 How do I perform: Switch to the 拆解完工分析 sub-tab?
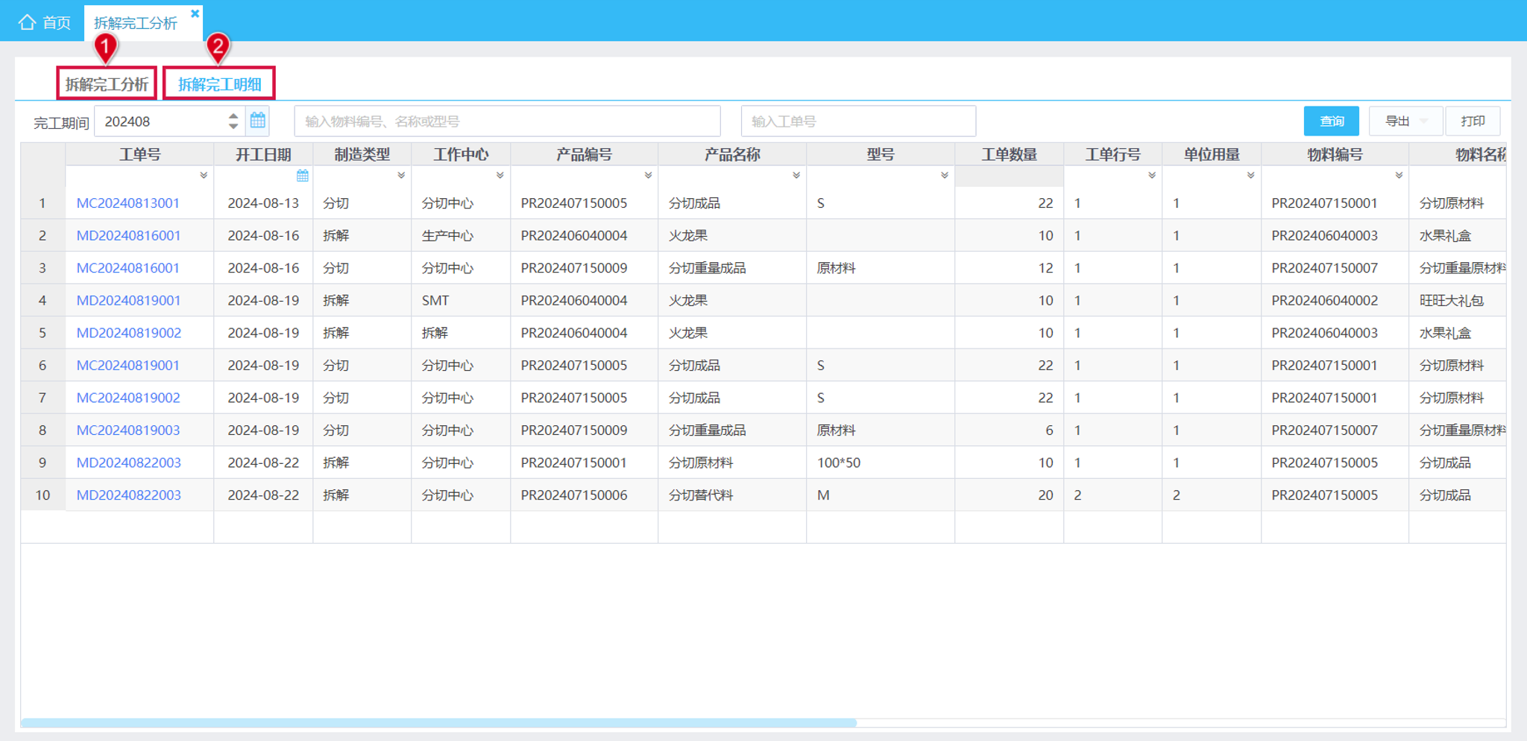[107, 83]
